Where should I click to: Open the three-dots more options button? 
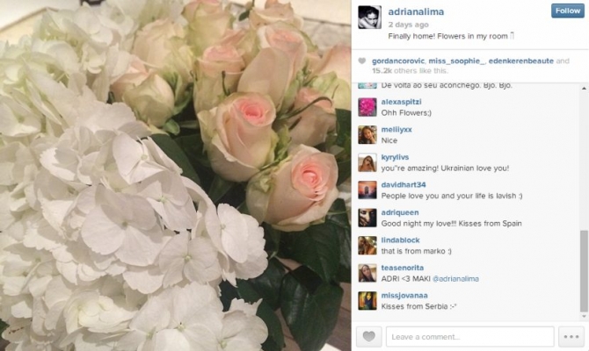point(571,336)
